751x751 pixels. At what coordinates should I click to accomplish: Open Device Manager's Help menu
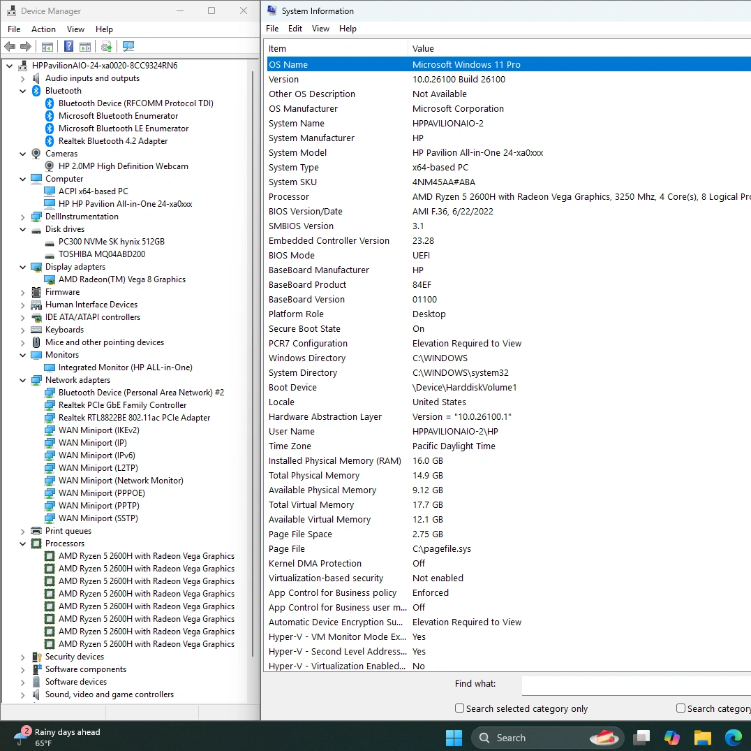point(105,29)
